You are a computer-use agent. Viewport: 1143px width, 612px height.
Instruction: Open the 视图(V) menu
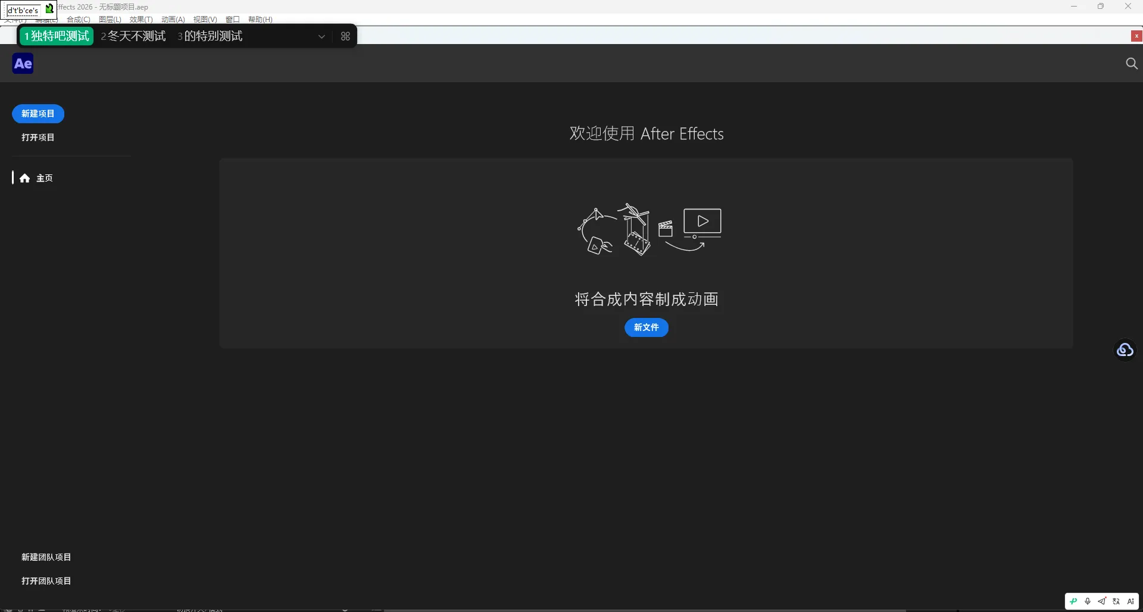pyautogui.click(x=205, y=20)
